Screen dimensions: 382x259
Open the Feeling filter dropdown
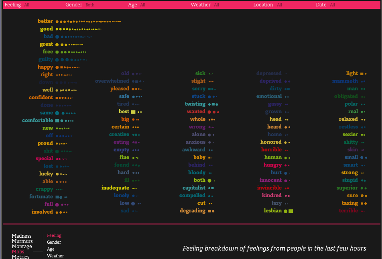pyautogui.click(x=17, y=5)
